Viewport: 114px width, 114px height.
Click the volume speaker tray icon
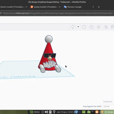pos(46,112)
